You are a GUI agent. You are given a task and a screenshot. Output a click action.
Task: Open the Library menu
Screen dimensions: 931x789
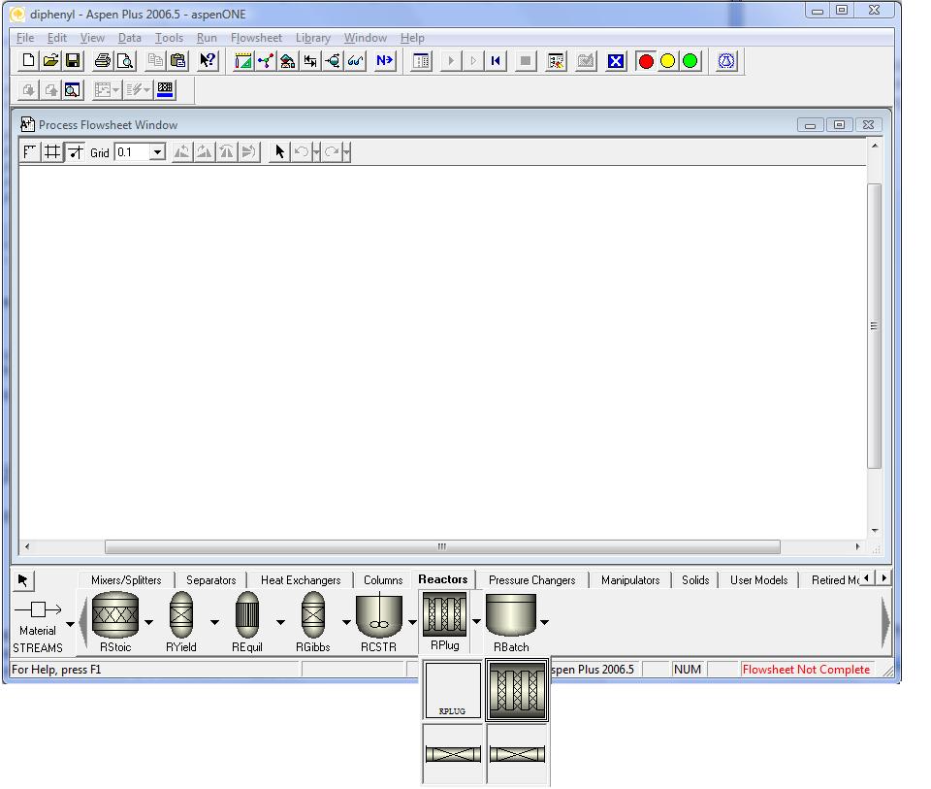[x=313, y=38]
